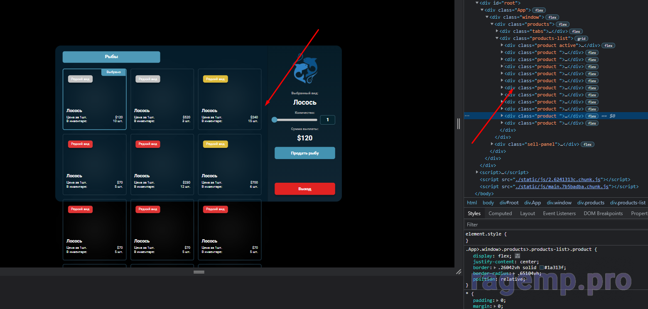Viewport: 648px width, 309px height.
Task: Expand the border-radius shorthand arrow
Action: click(x=515, y=273)
